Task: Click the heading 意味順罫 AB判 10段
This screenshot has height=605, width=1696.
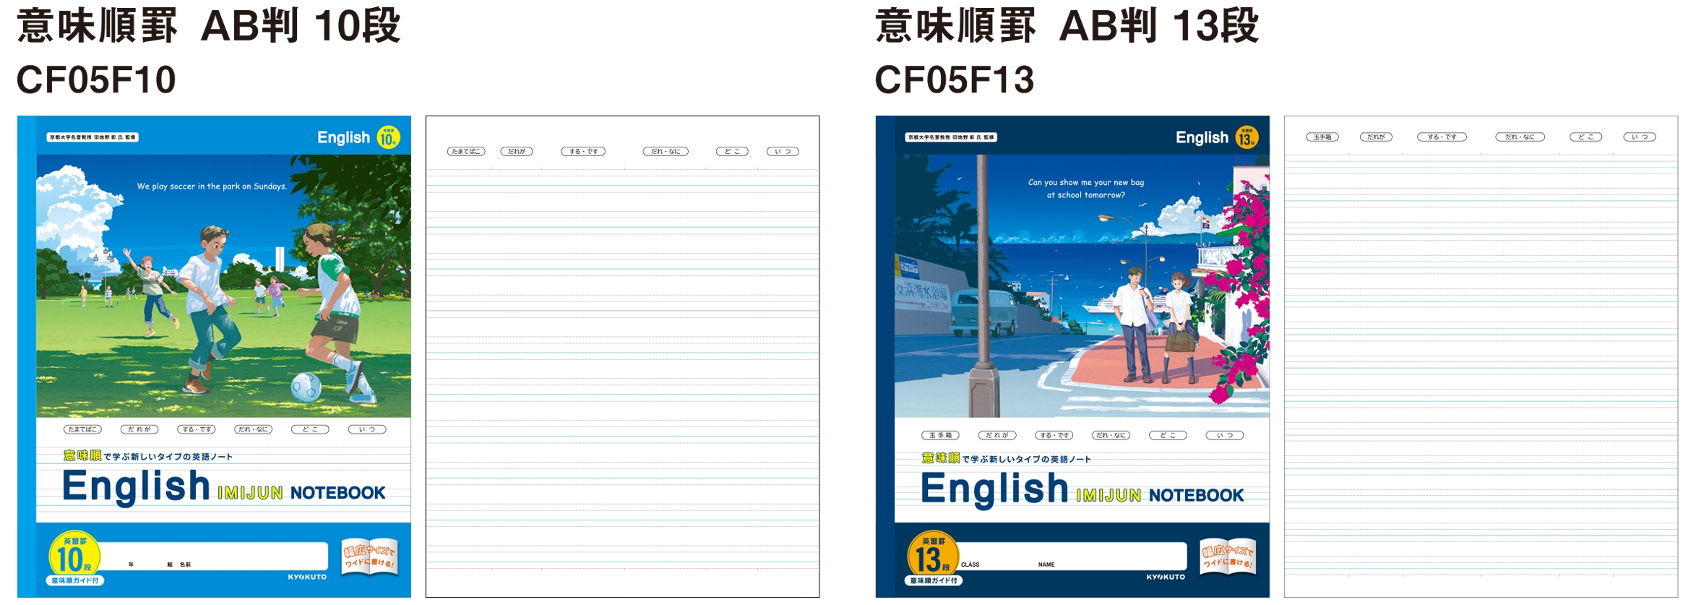Action: point(209,27)
